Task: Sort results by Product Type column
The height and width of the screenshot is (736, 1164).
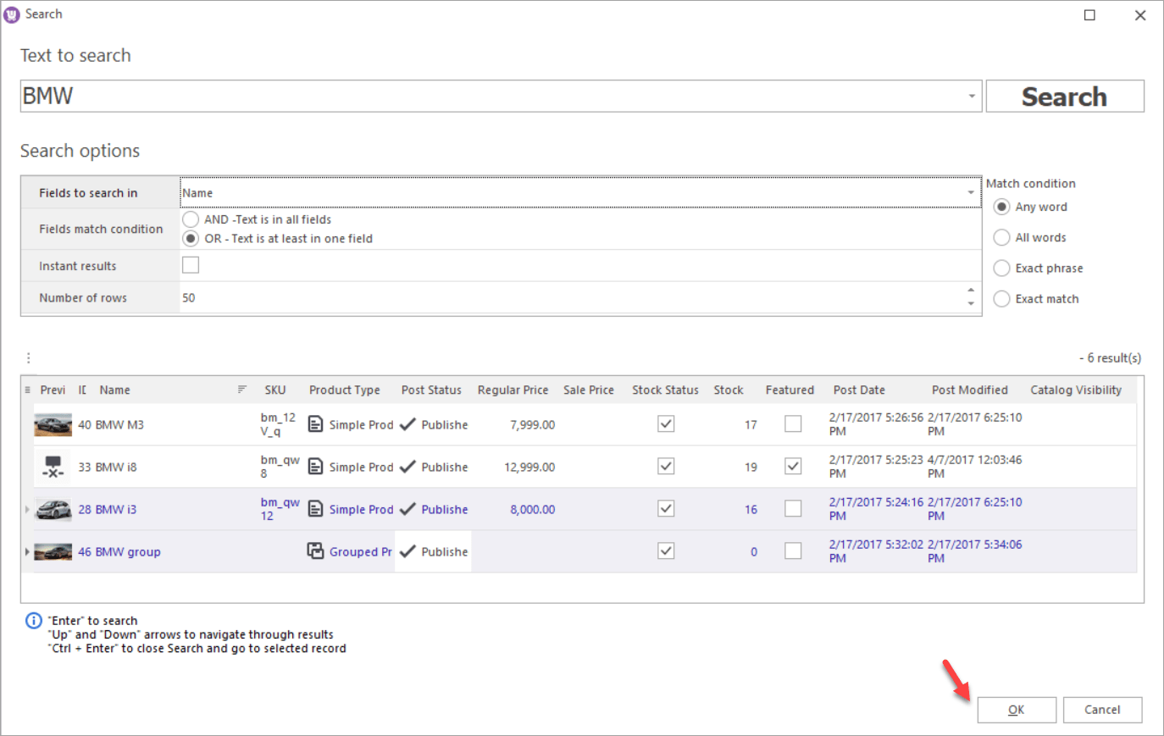Action: [344, 390]
